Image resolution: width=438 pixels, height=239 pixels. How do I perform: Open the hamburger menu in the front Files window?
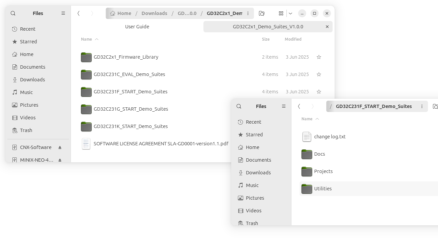coord(284,106)
